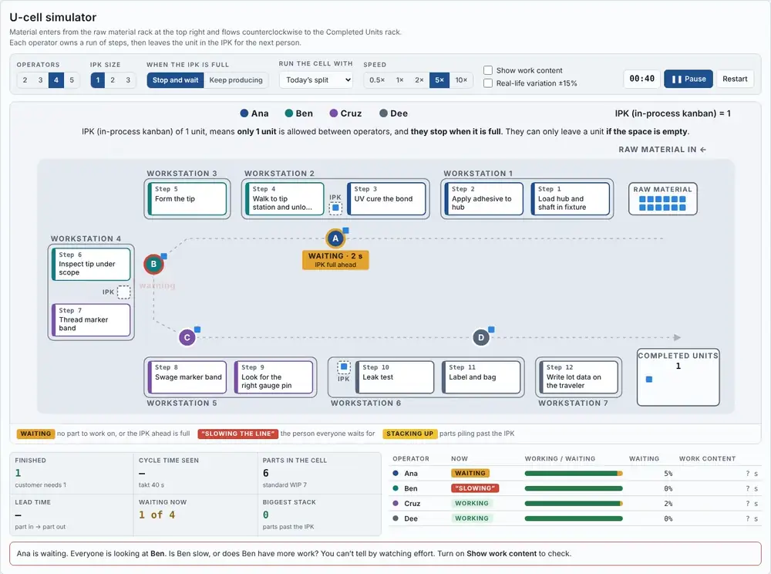The height and width of the screenshot is (574, 771).
Task: Click operator B circle marker
Action: pos(154,264)
